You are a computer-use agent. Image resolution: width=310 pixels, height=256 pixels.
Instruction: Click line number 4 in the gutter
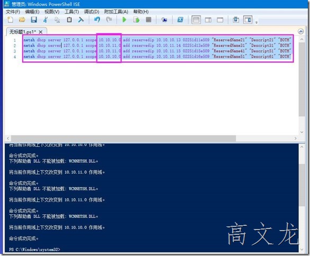15,57
